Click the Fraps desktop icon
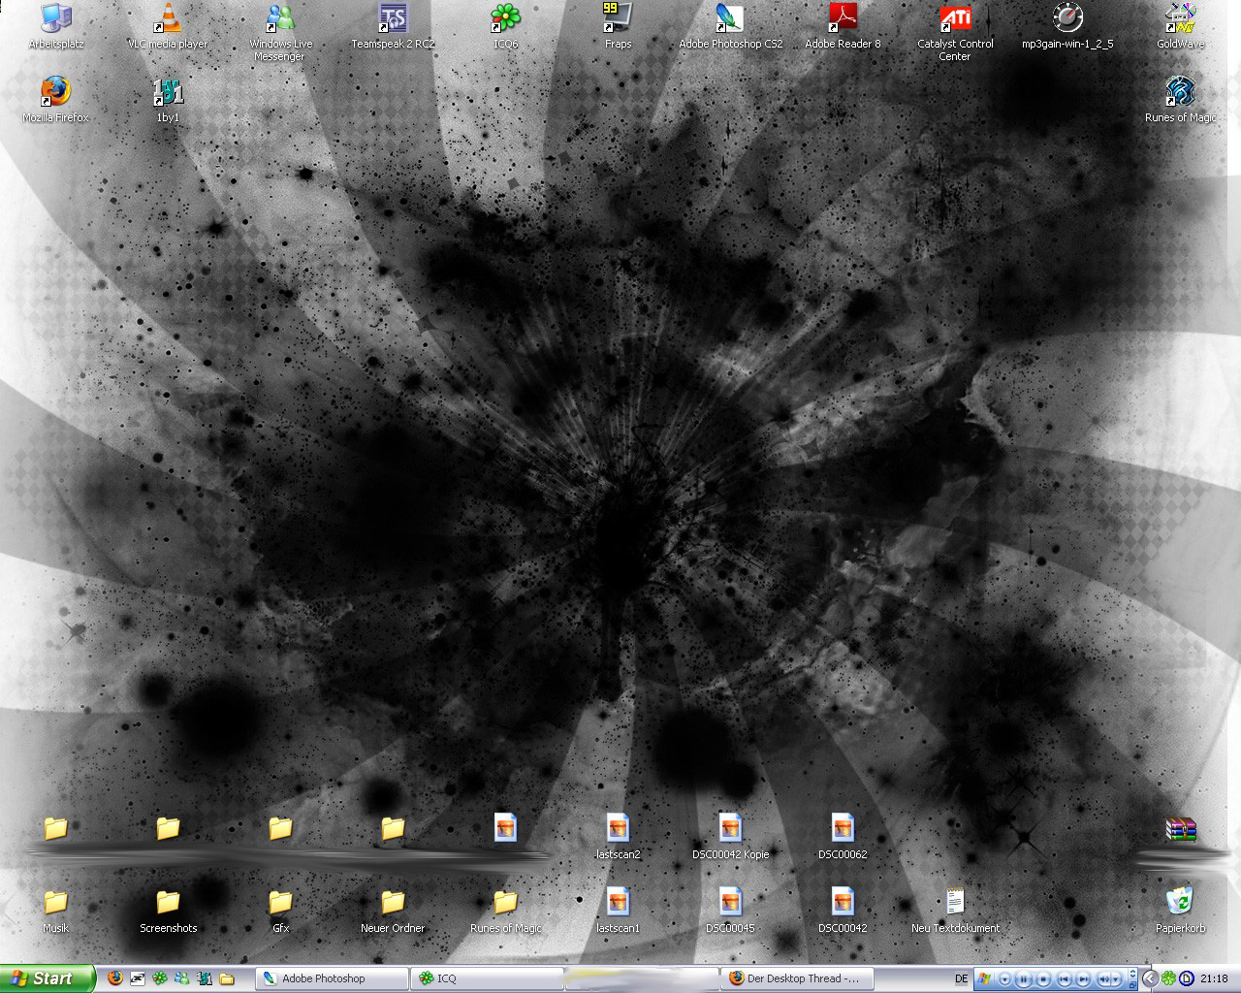The width and height of the screenshot is (1241, 993). [618, 18]
